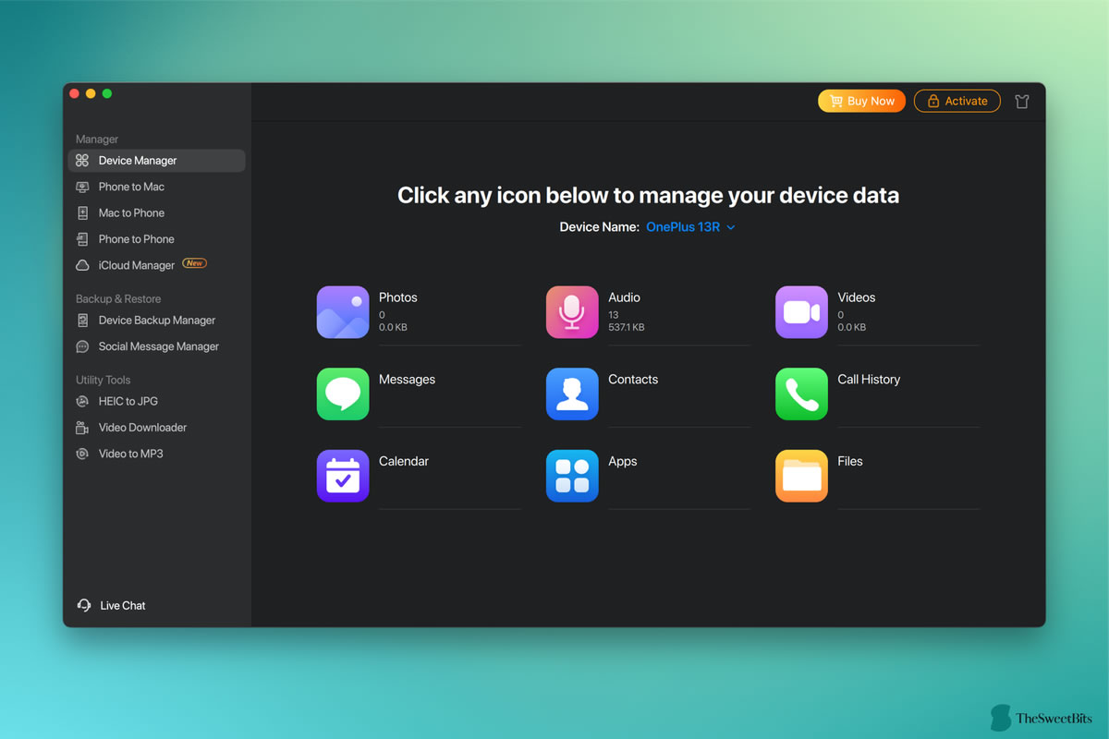1109x739 pixels.
Task: Open the Calendar icon
Action: pos(343,476)
